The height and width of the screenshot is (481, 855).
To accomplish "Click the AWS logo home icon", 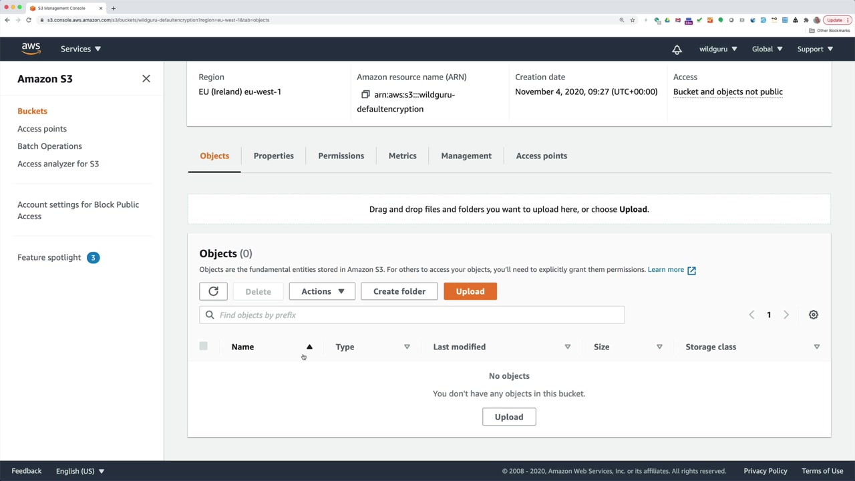I will [31, 49].
